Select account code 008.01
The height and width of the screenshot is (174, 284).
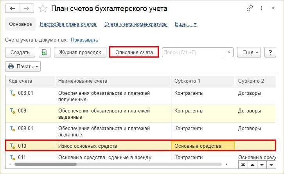[x=26, y=93]
